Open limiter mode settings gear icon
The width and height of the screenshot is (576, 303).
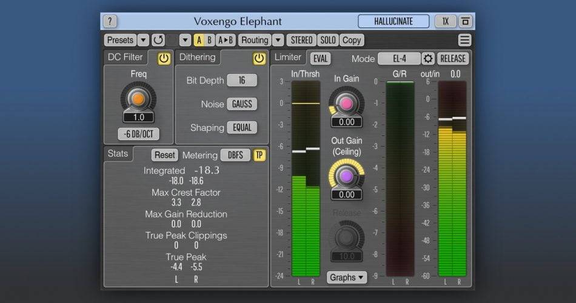(428, 58)
